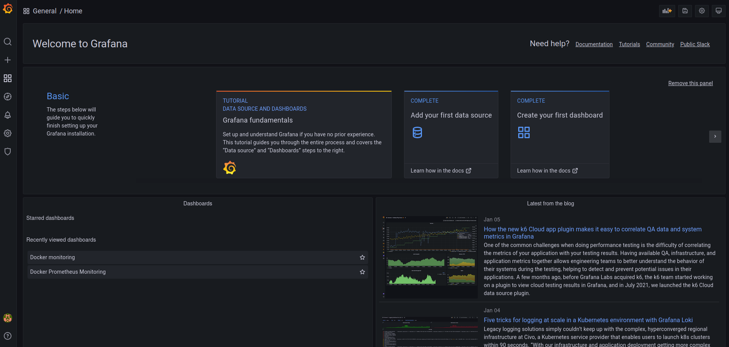729x347 pixels.
Task: Click the Home breadcrumb
Action: click(73, 11)
